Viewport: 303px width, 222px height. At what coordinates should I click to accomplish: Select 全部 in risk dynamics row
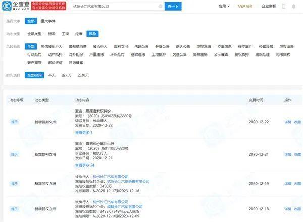pos(31,46)
